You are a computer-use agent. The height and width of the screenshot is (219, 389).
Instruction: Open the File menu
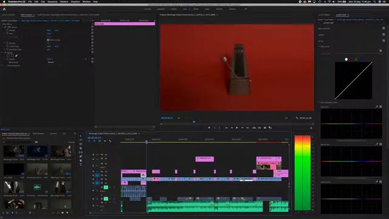(30, 2)
